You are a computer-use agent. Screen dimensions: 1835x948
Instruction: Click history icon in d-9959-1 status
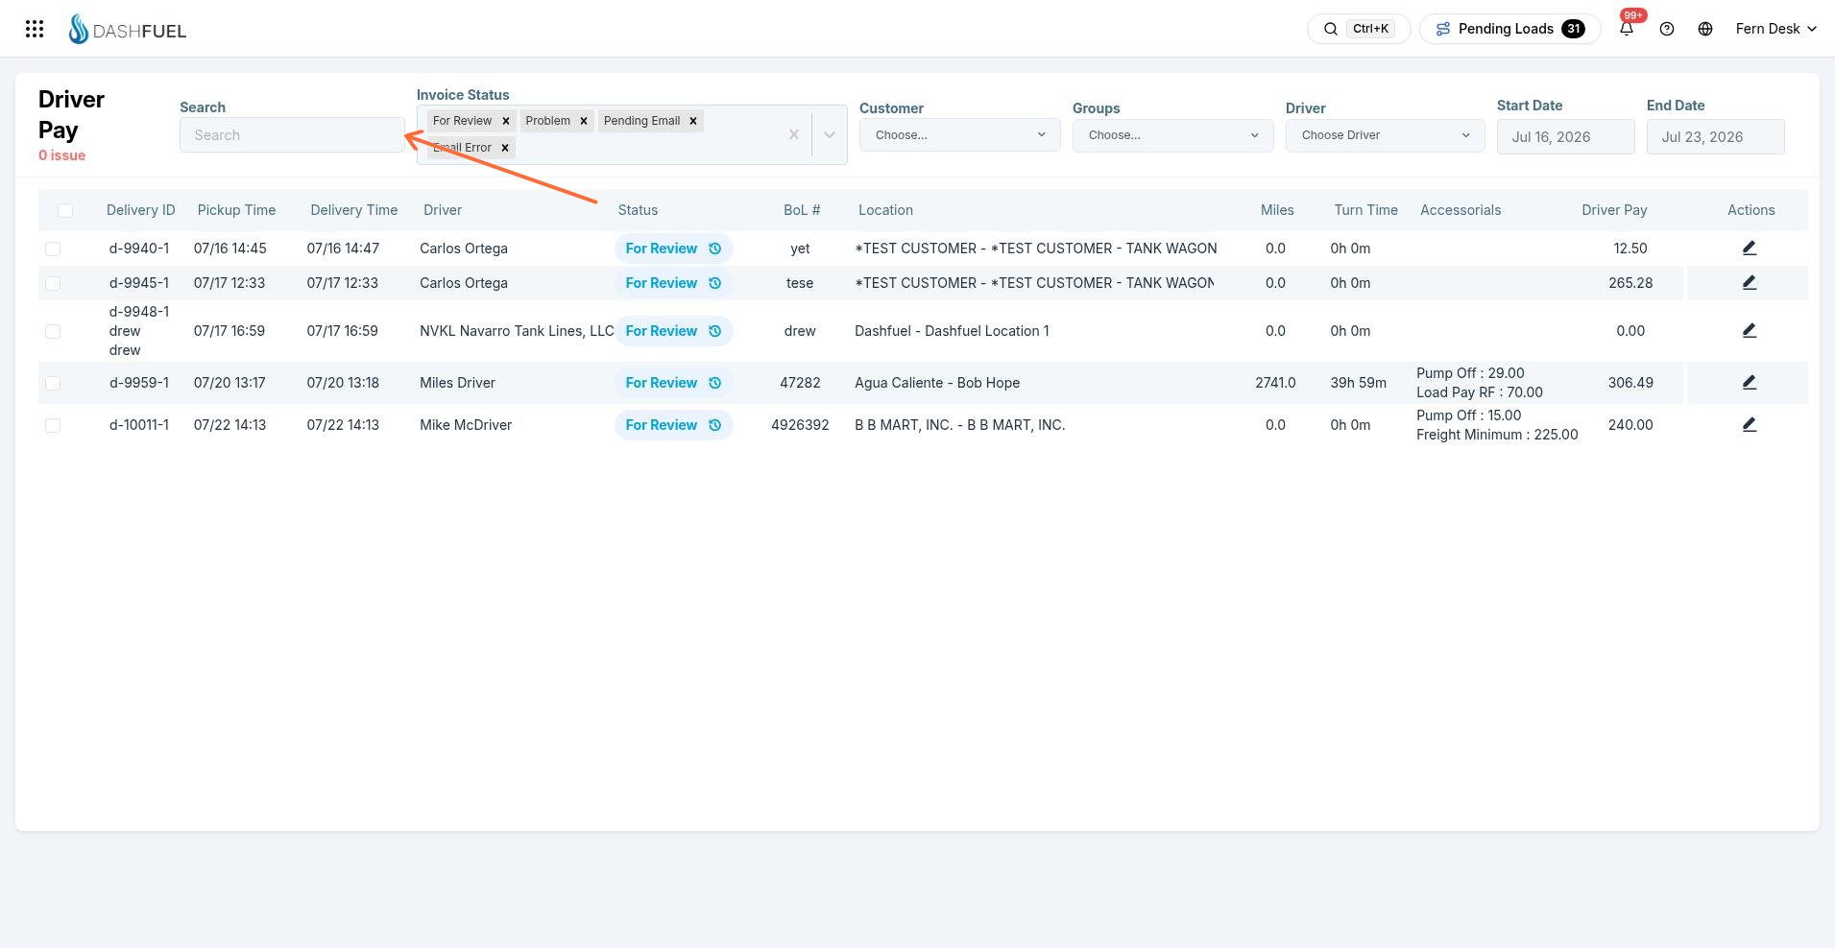pyautogui.click(x=714, y=383)
